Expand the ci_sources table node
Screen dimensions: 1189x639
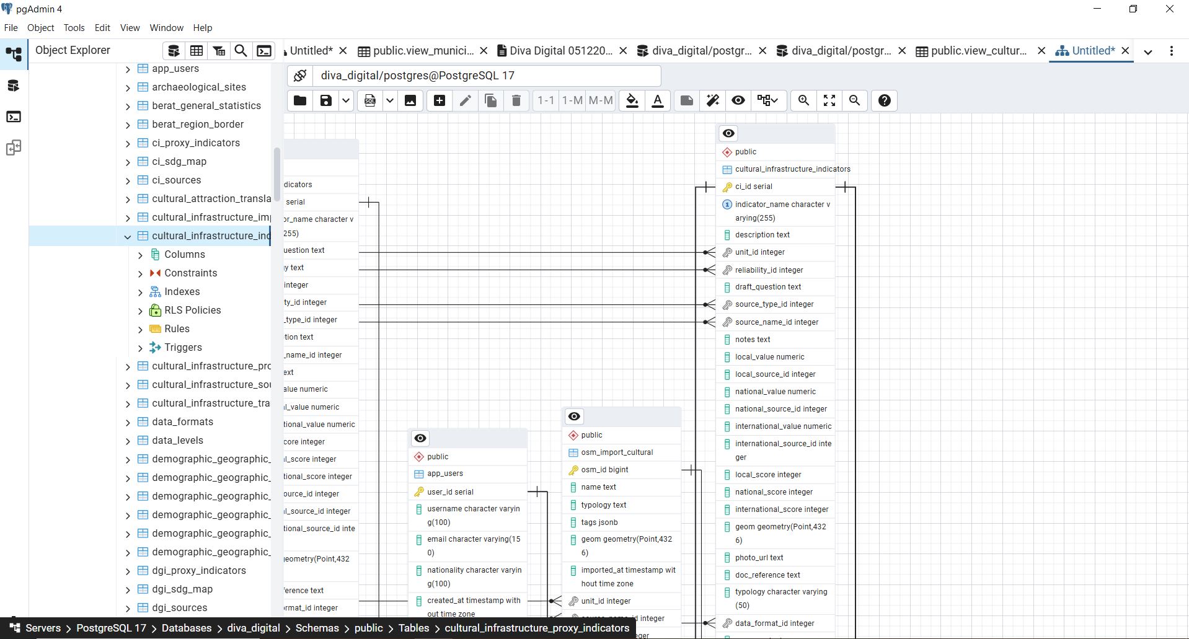128,180
